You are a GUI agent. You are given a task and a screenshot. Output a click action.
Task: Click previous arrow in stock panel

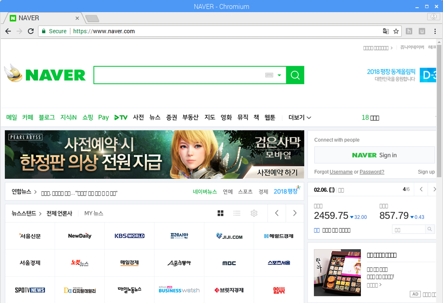click(421, 189)
